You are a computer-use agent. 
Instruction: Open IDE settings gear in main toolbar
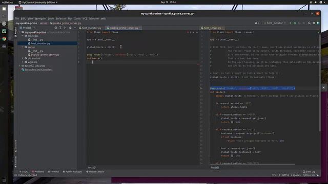314,23
